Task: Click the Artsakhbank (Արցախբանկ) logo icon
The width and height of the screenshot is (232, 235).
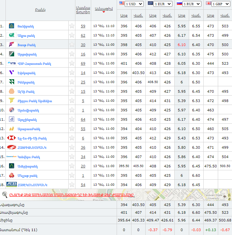Action: click(x=12, y=54)
